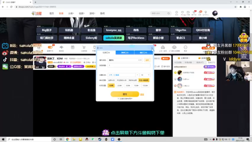Select the 10分钟 time setting
This screenshot has width=252, height=142.
coord(145,86)
